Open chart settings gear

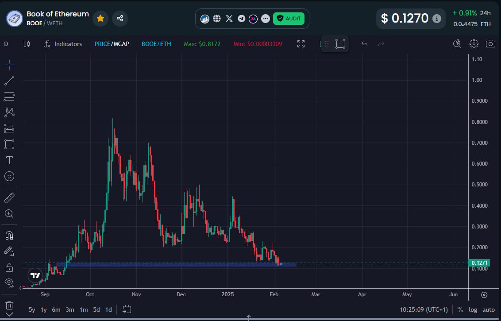[474, 44]
